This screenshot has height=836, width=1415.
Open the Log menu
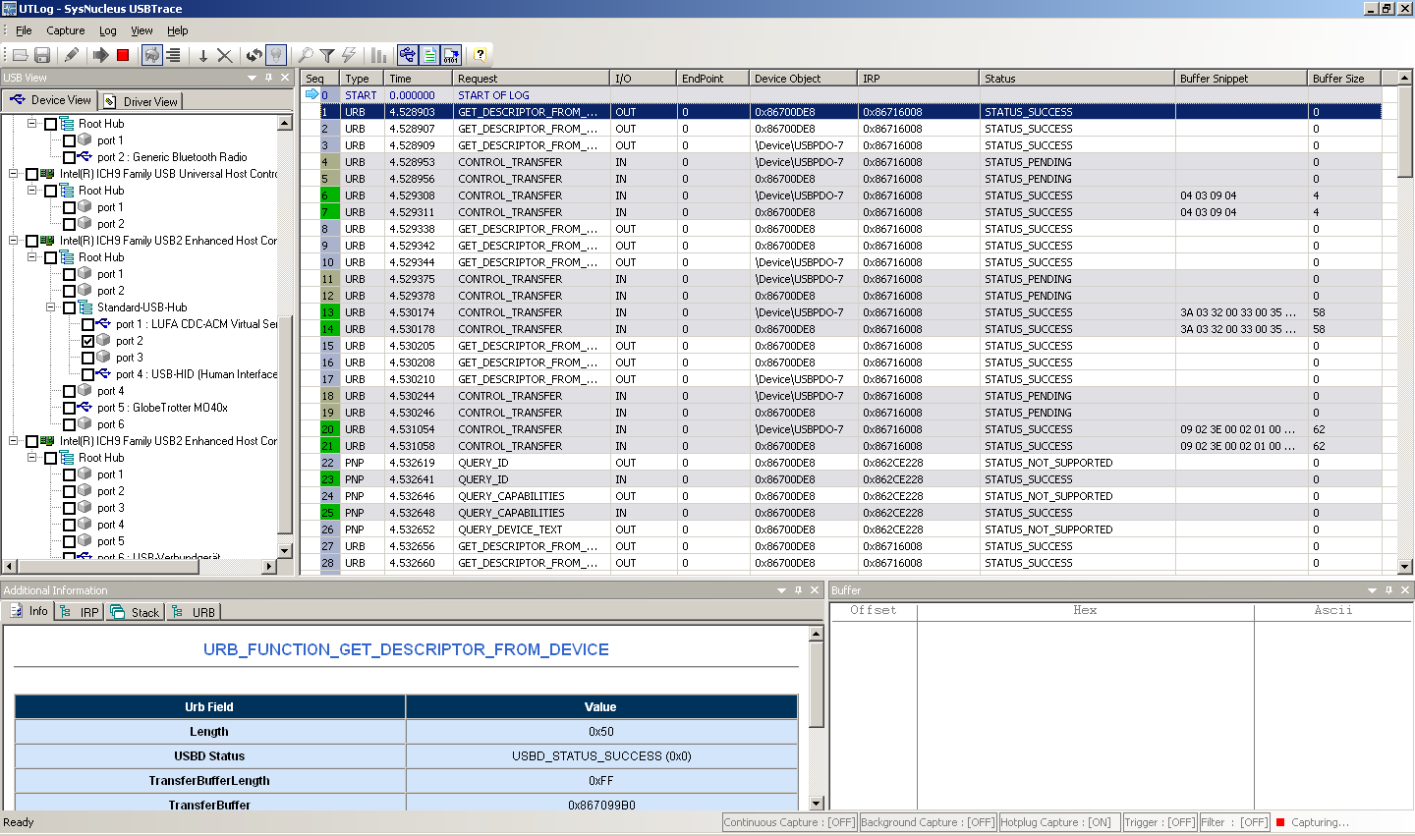point(108,30)
